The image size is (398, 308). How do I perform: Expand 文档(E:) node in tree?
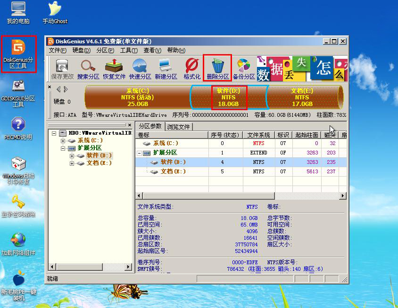tap(72, 163)
